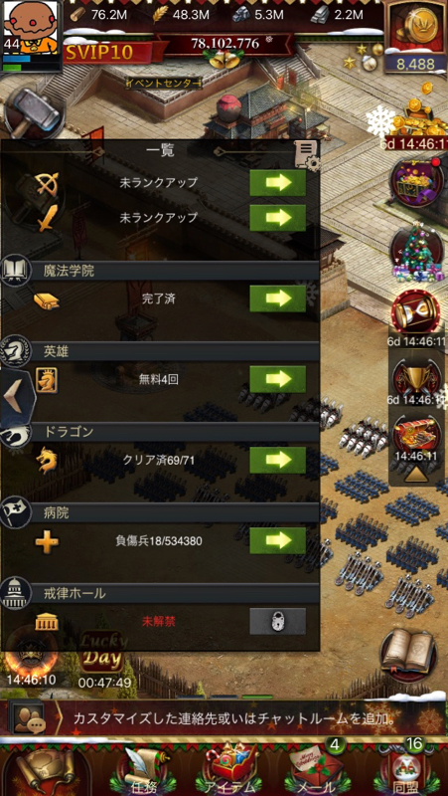
Task: Open ドラゴン クリア済69/71 green arrow
Action: coord(278,460)
